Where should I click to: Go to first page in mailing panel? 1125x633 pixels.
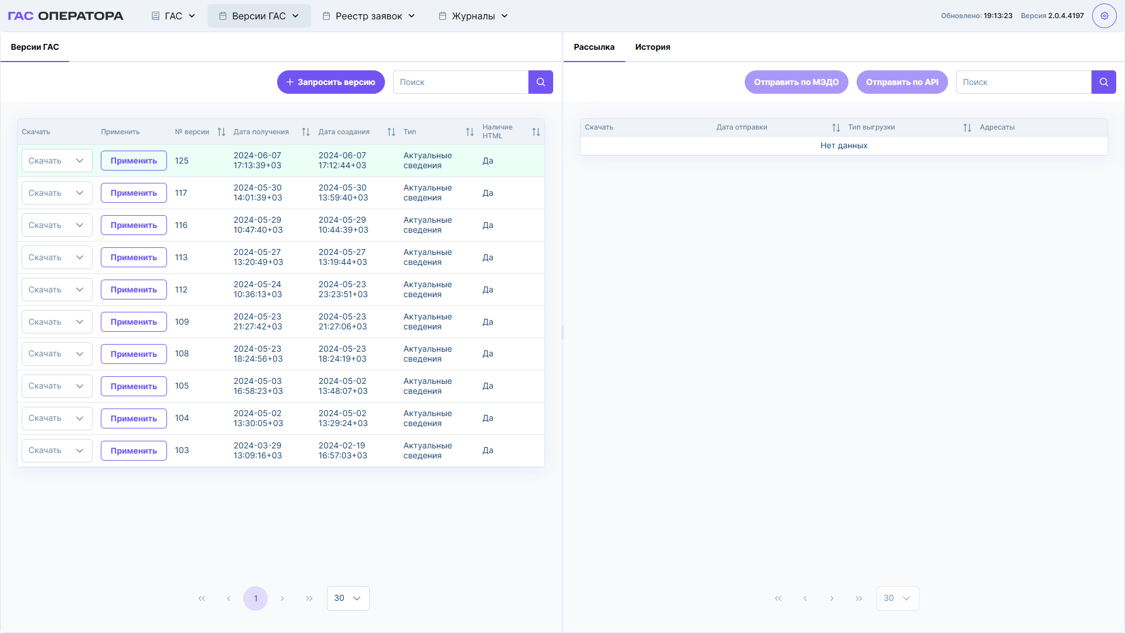[778, 598]
